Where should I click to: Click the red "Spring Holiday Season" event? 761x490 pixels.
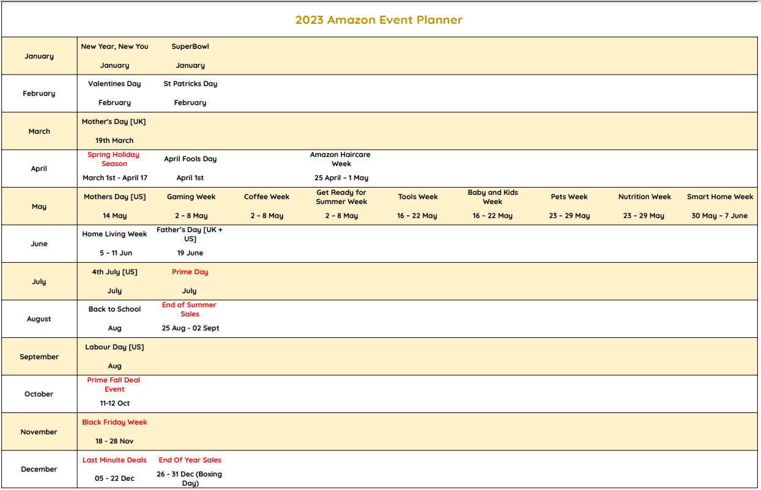tap(114, 159)
